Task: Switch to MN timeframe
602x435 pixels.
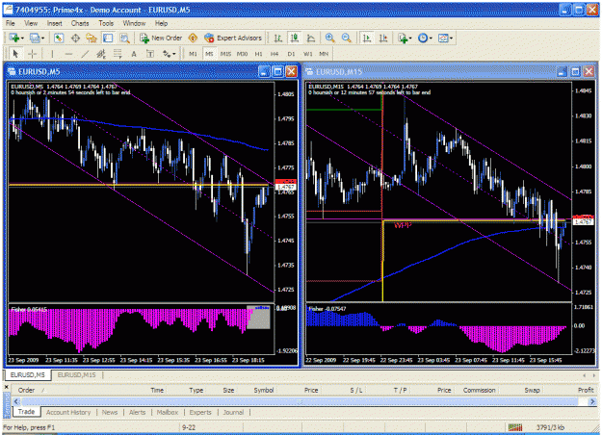Action: pos(324,54)
